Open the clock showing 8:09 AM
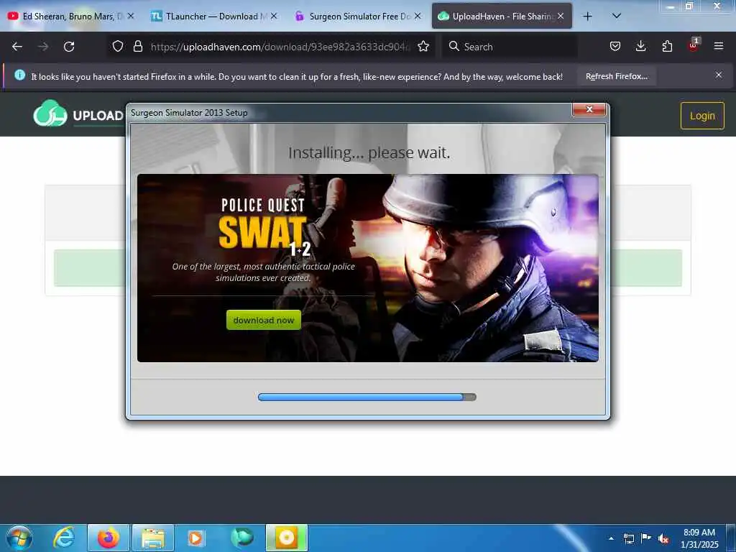 click(699, 538)
